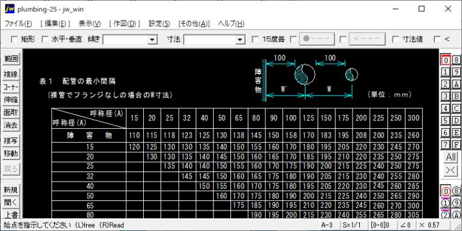Select the 伸縮 stretch tool
Screen dimensions: 462x231
11,100
